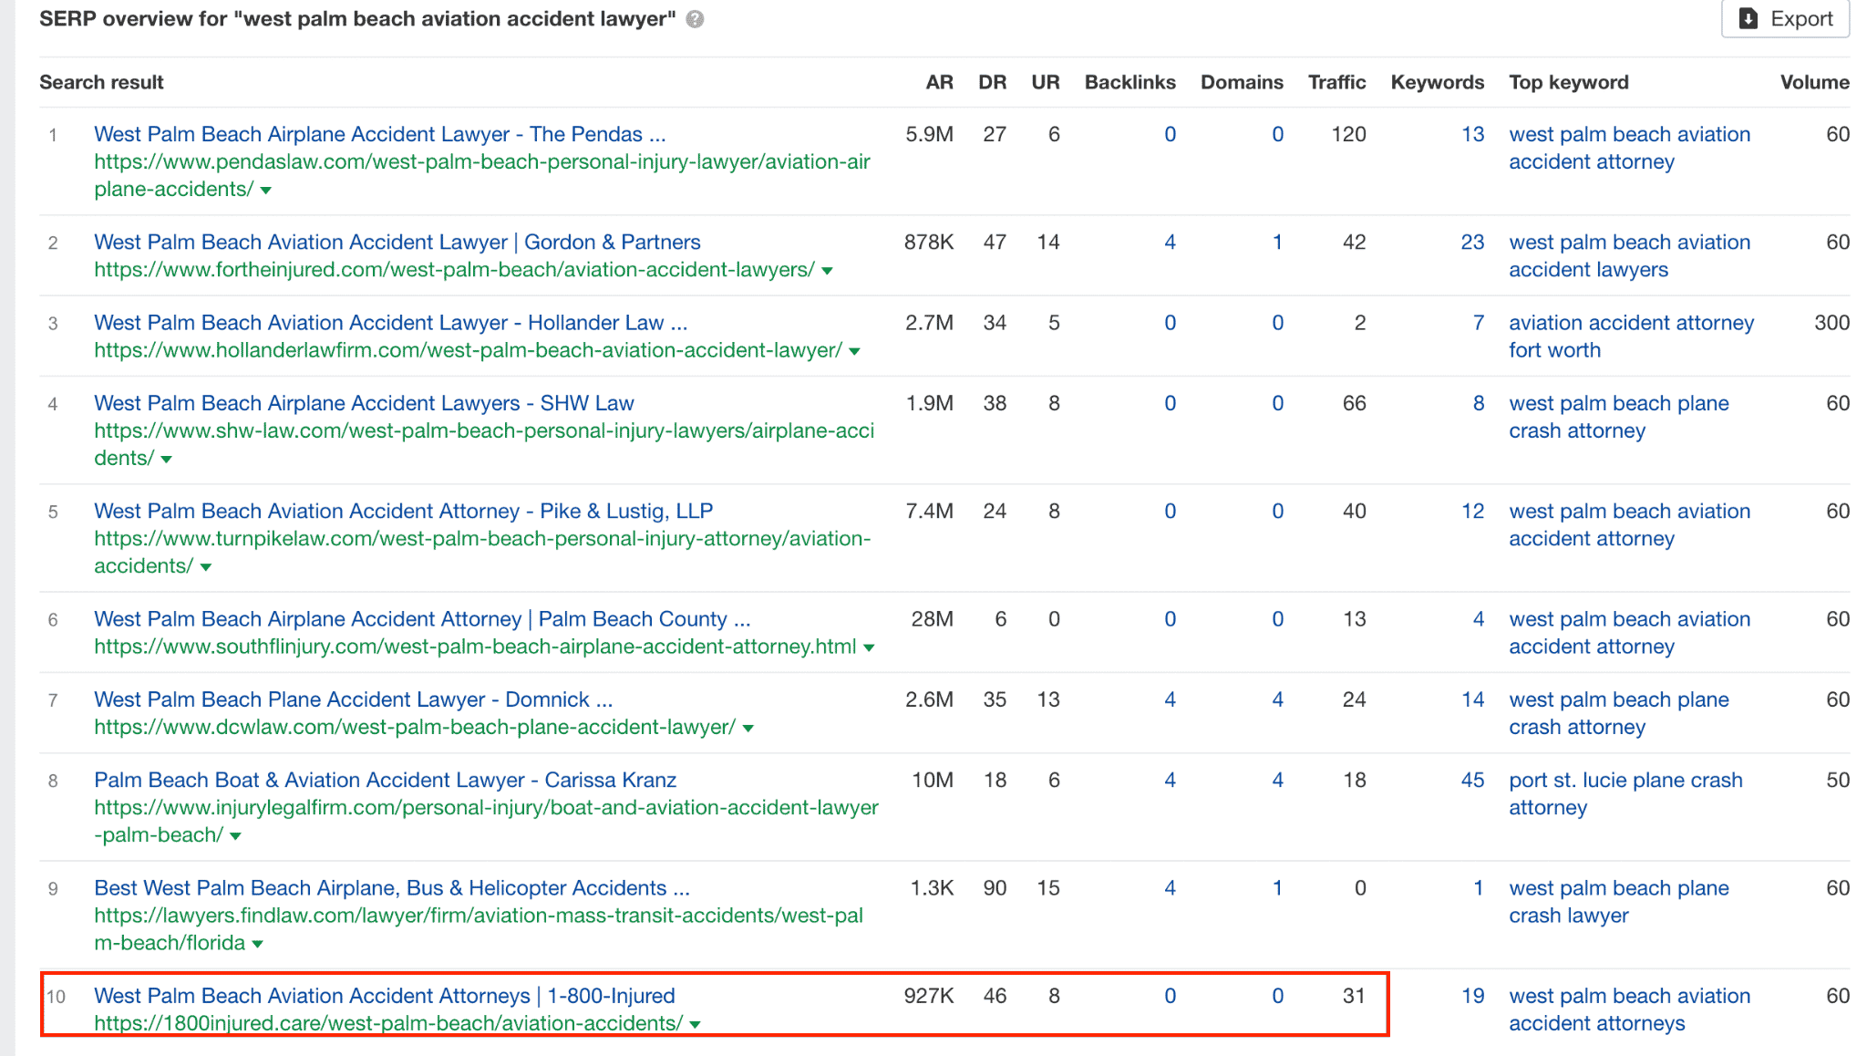Expand URL dropdown arrow for pendaslaw.com result
This screenshot has width=1867, height=1056.
coord(266,191)
